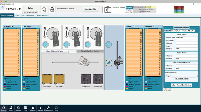This screenshot has width=201, height=112.
Task: Click Start Wet Idle button
Action: pyautogui.click(x=90, y=9)
